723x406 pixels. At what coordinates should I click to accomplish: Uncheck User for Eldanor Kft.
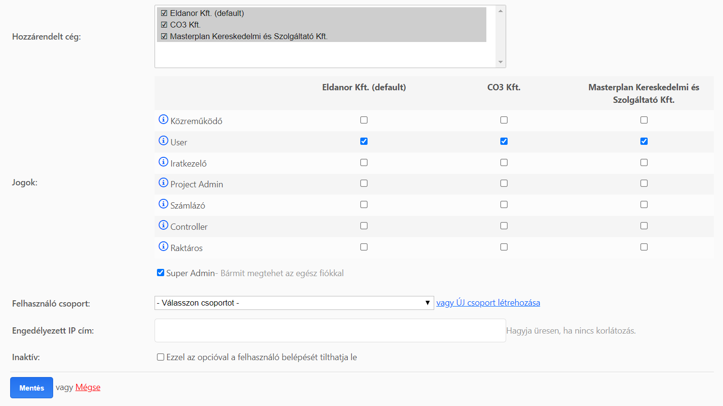[x=364, y=141]
